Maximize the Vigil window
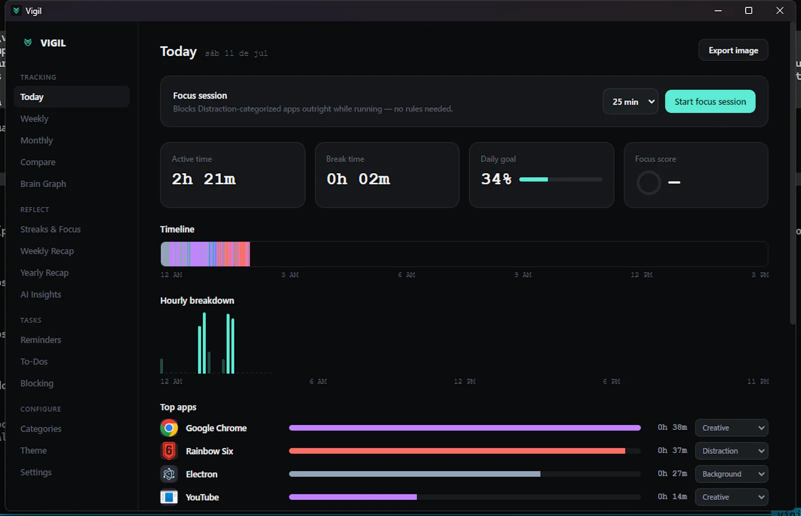The image size is (801, 516). (x=748, y=11)
